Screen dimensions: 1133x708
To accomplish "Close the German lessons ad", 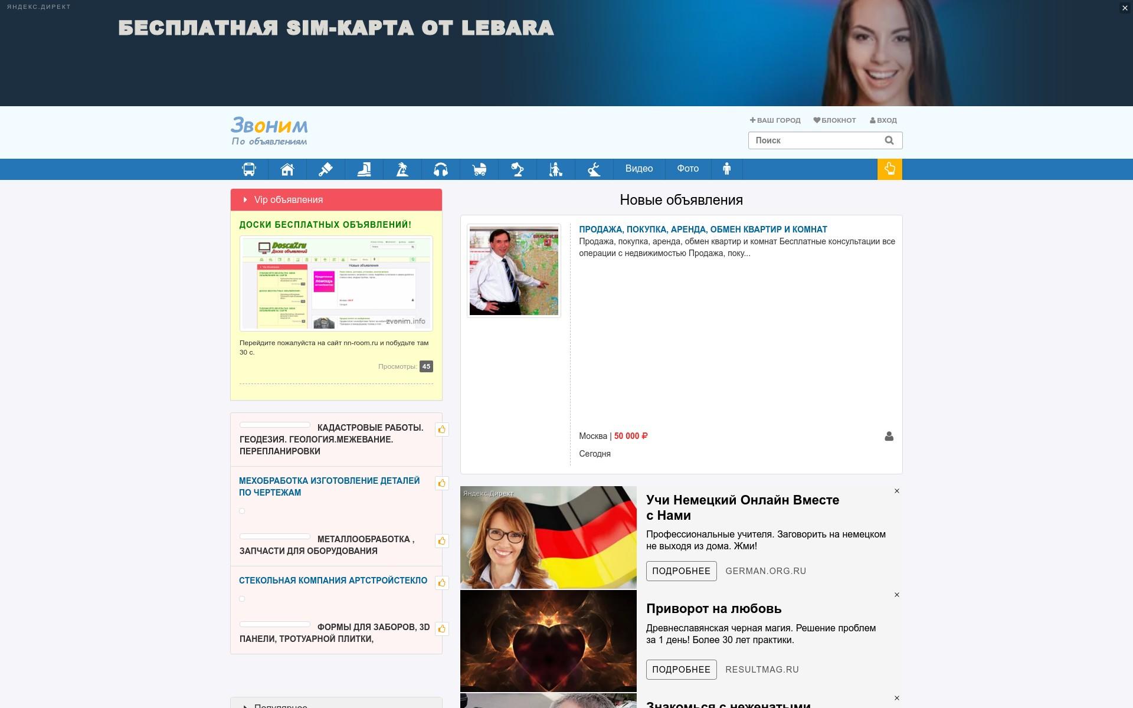I will (x=897, y=491).
